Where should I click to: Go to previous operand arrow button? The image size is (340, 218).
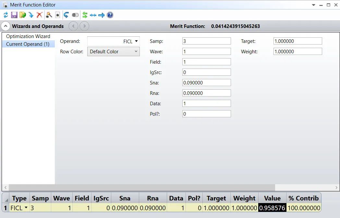click(x=73, y=26)
